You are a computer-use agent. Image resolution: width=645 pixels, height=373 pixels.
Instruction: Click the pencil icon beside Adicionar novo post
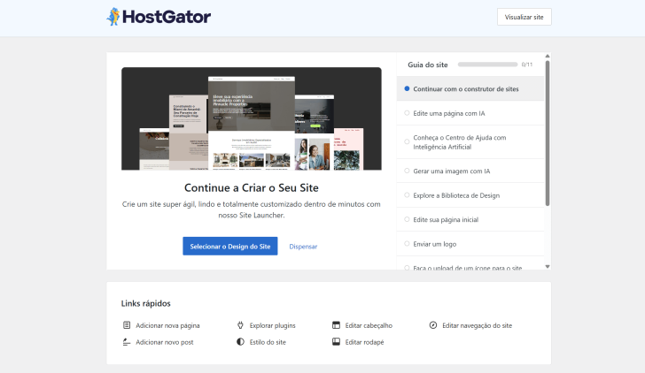click(127, 342)
